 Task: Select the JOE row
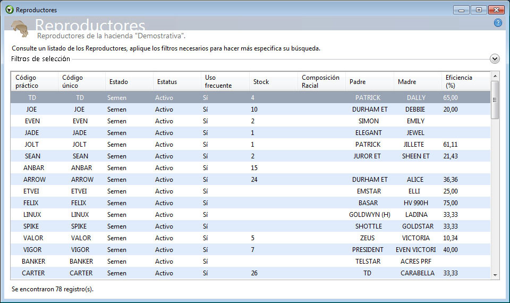[250, 110]
